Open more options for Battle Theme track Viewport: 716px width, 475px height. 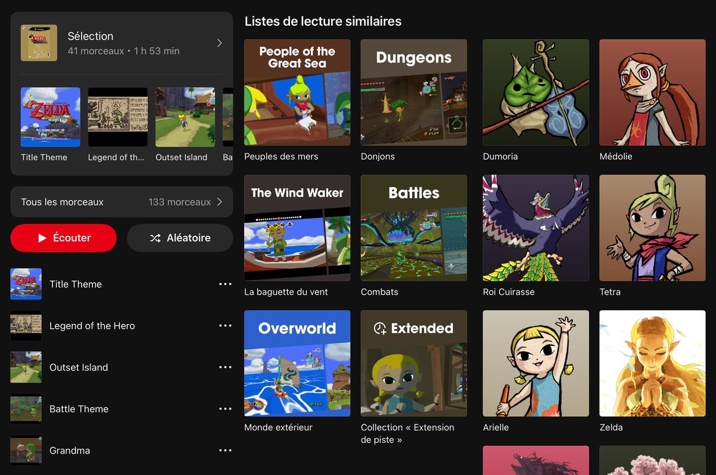tap(225, 409)
